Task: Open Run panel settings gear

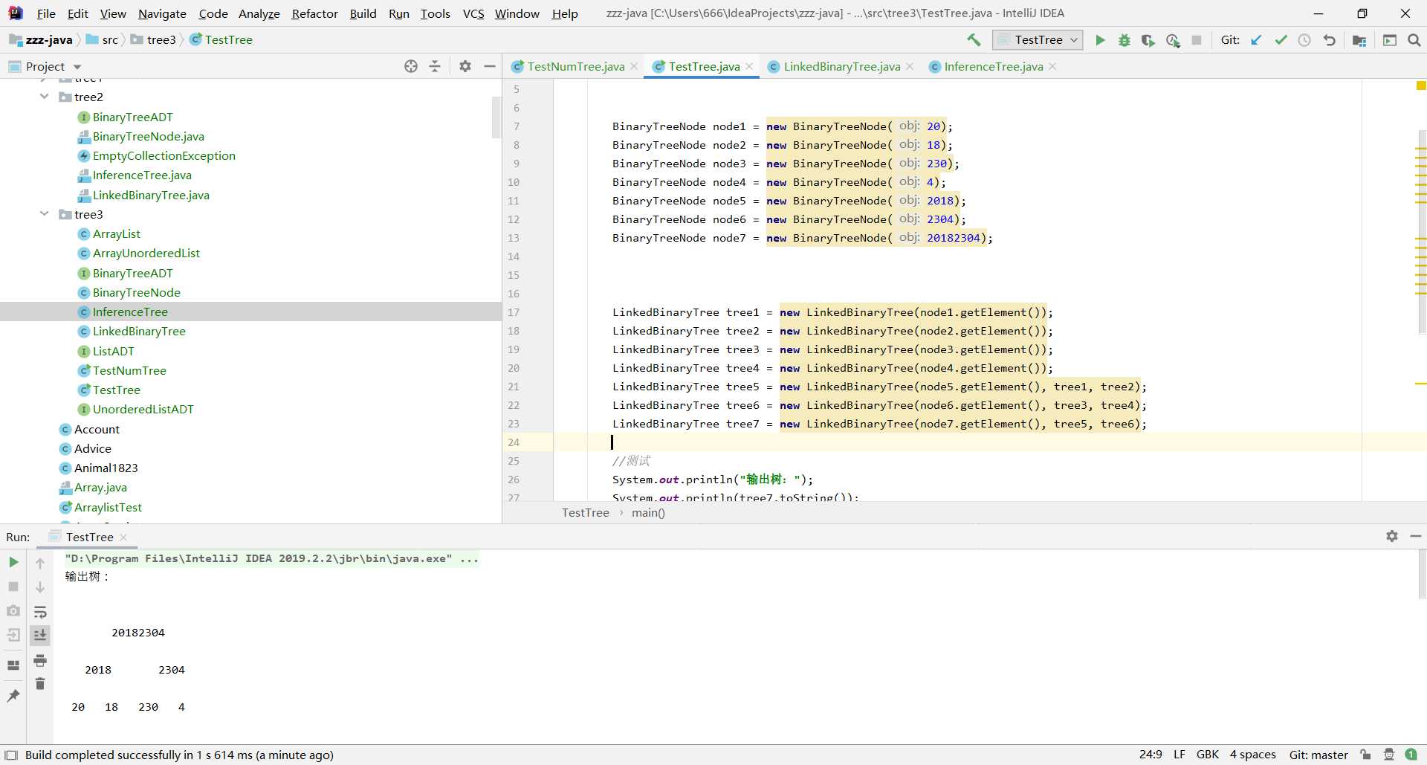Action: tap(1392, 536)
